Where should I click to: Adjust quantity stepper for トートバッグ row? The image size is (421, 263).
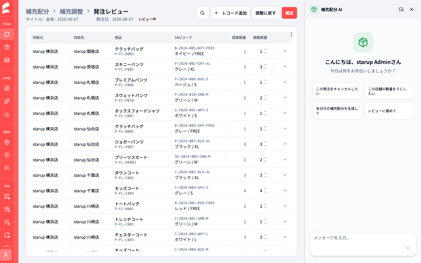click(265, 206)
